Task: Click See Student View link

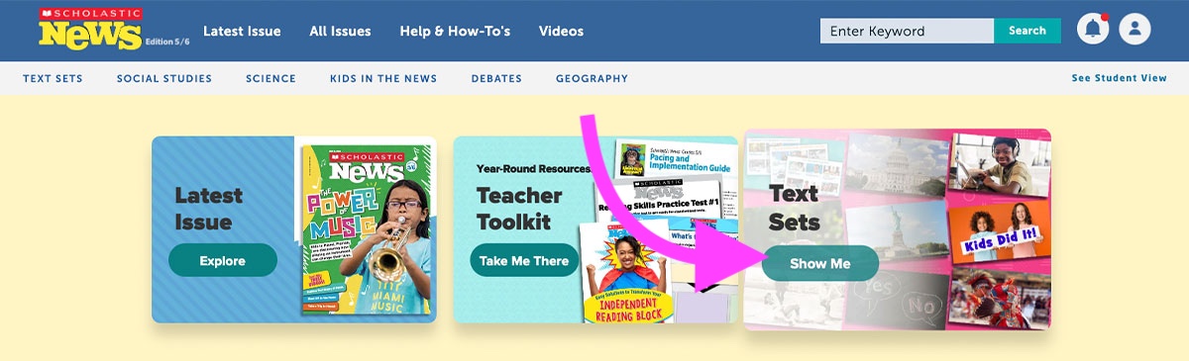Action: (1120, 78)
